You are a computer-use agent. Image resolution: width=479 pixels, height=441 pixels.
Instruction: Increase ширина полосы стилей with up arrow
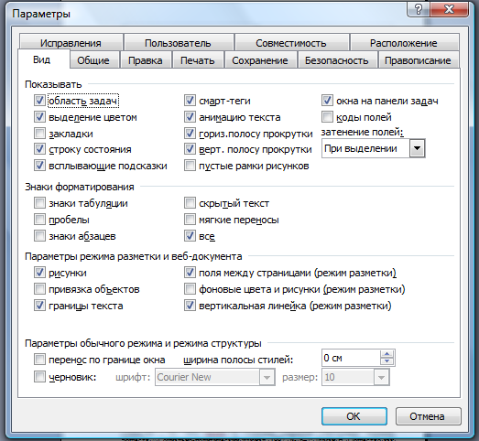(387, 354)
